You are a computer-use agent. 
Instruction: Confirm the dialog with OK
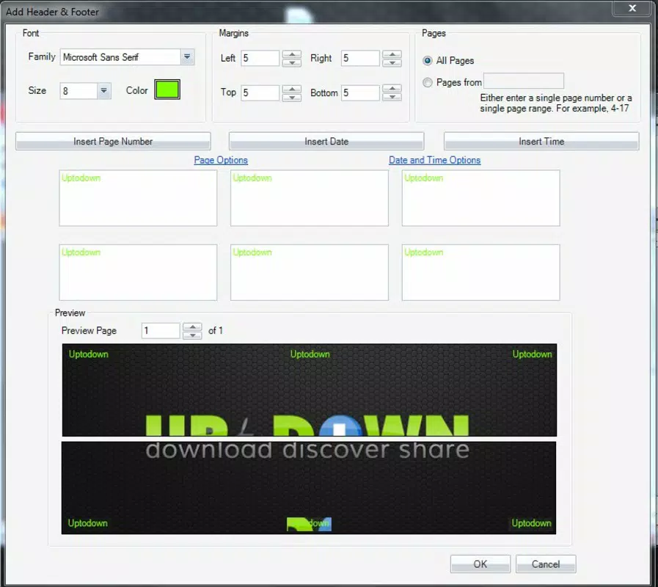(x=480, y=564)
